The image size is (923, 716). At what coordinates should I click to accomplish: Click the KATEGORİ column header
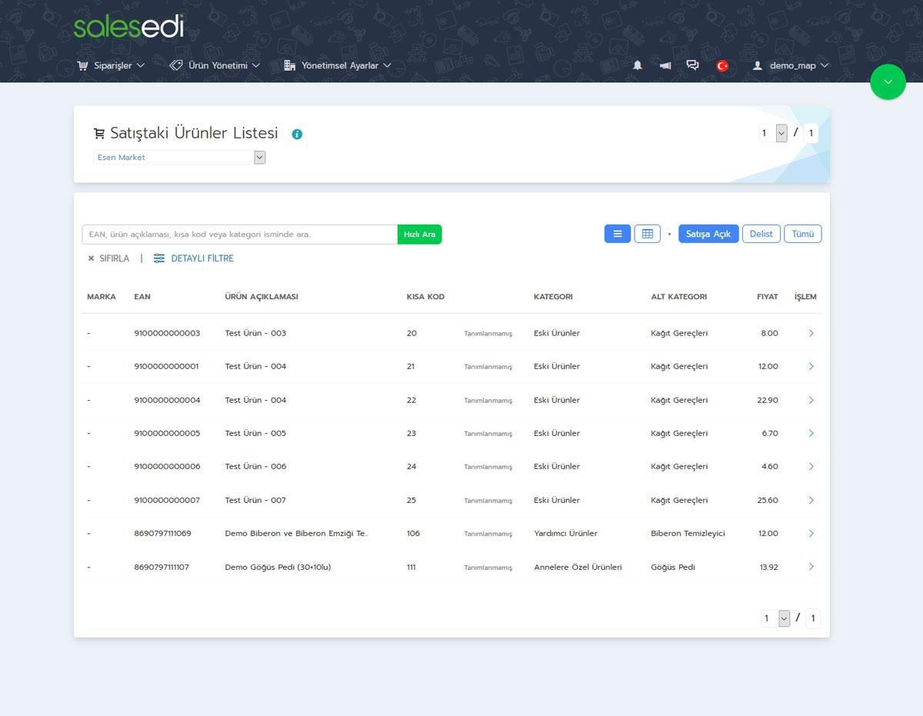point(553,297)
